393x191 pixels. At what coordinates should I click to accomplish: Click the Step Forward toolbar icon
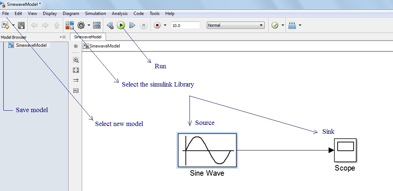[x=132, y=25]
